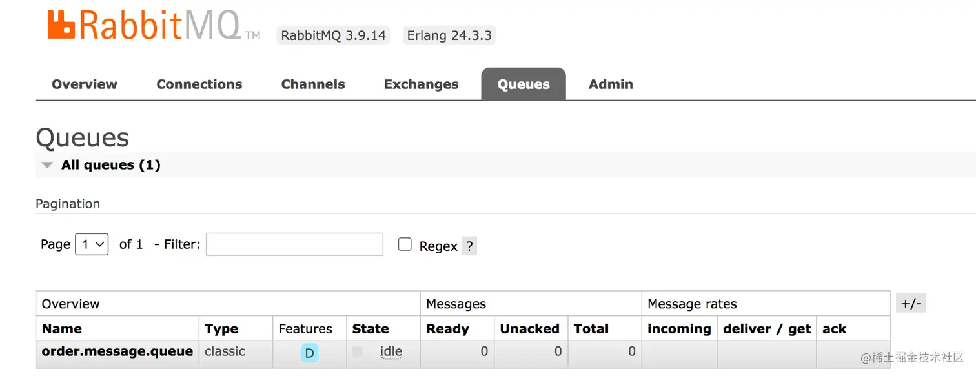The image size is (976, 376).
Task: Open the Admin tab
Action: pyautogui.click(x=611, y=84)
